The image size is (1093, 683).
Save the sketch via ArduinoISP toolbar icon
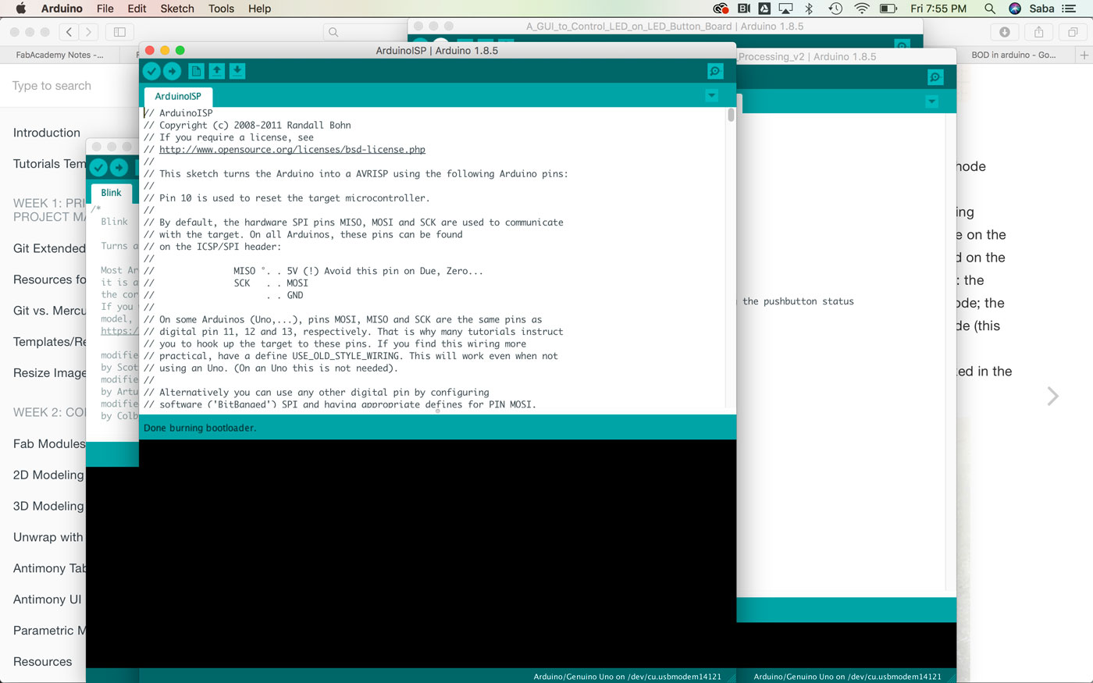click(237, 71)
